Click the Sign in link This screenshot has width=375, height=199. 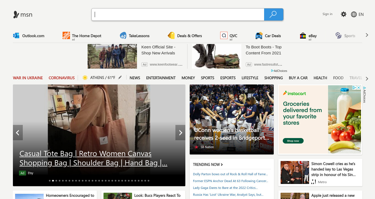point(328,14)
